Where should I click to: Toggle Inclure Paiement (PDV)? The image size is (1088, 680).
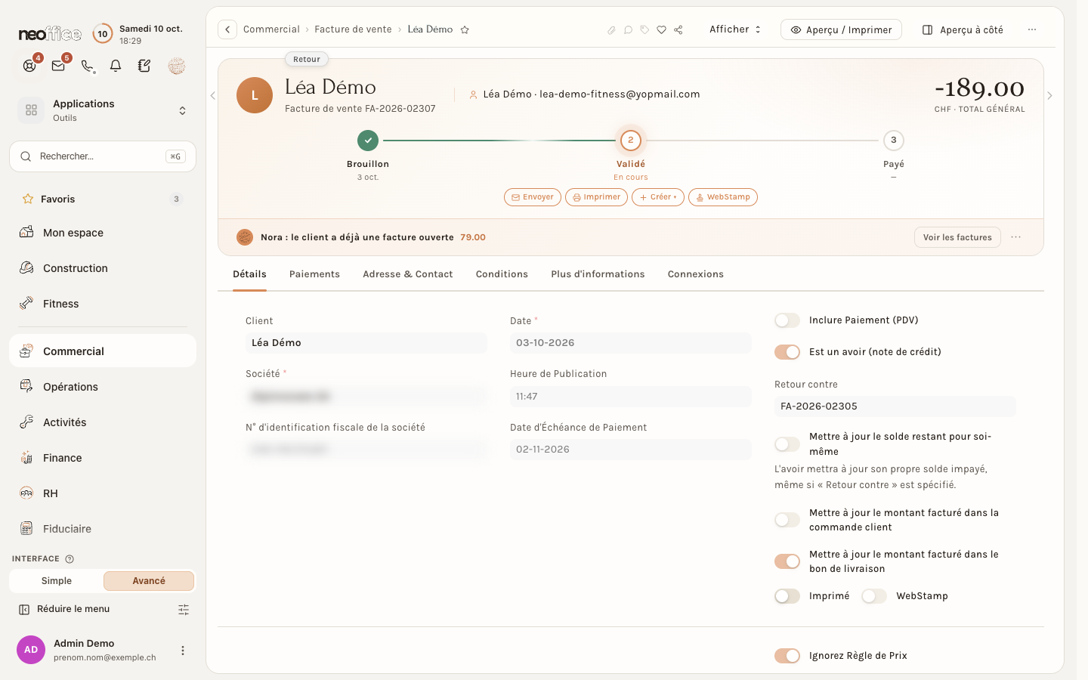click(787, 320)
